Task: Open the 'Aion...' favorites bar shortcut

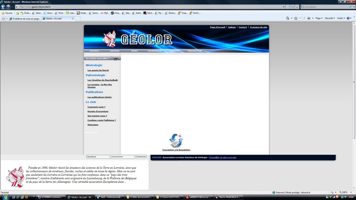Action: [48, 13]
